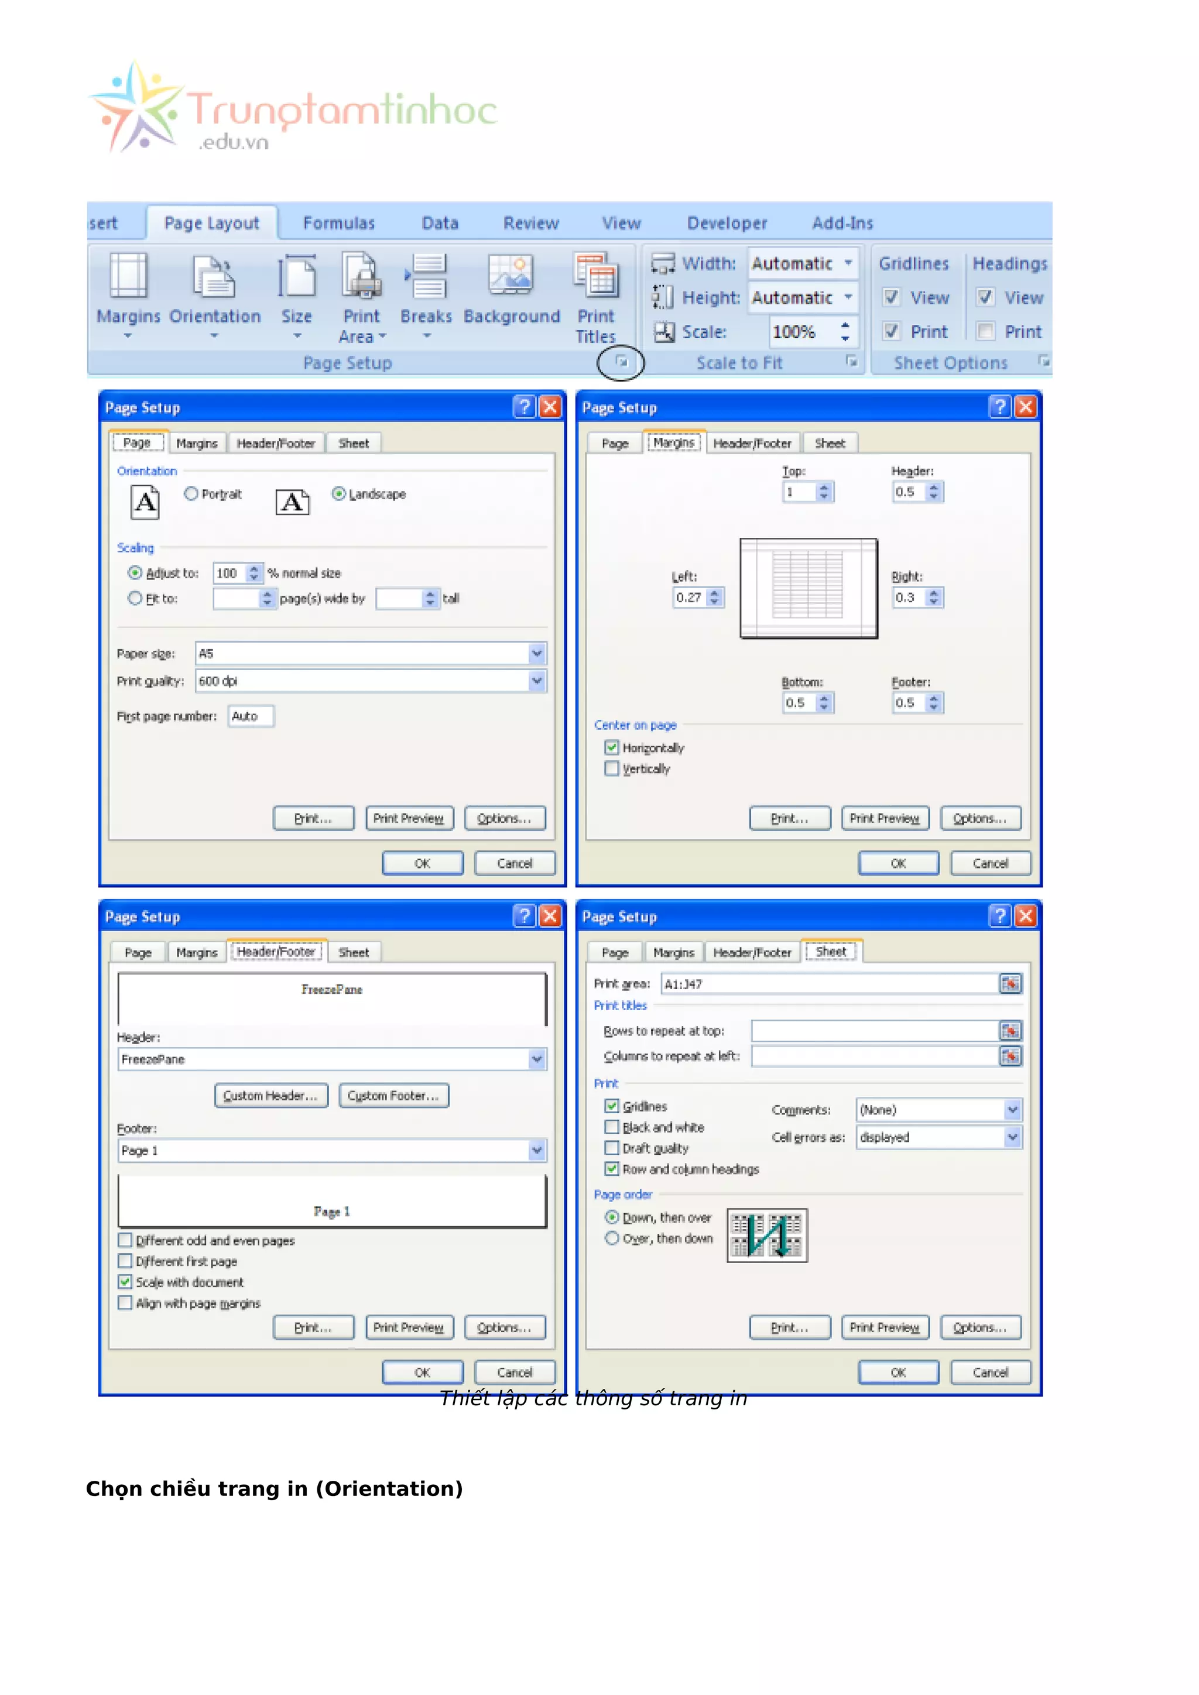The image size is (1199, 1695).
Task: Click the Print area range selector icon
Action: (1010, 984)
